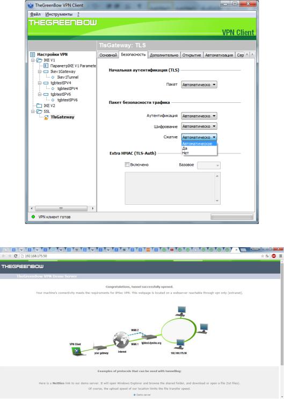Select the Ikev1Gateway tree item
The width and height of the screenshot is (284, 399).
click(63, 72)
